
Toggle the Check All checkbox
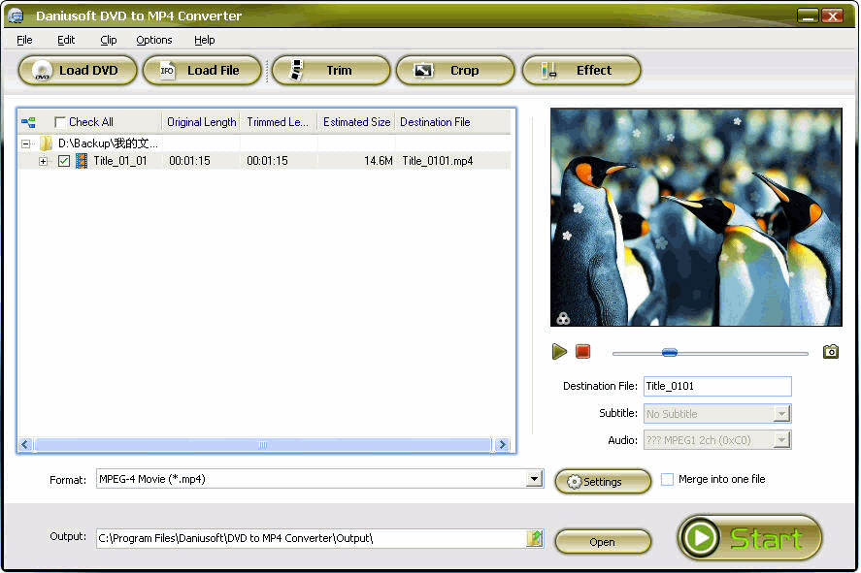pos(60,122)
